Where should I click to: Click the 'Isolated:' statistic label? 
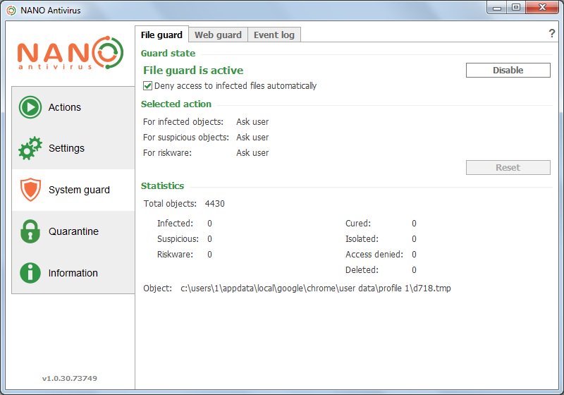click(x=362, y=239)
